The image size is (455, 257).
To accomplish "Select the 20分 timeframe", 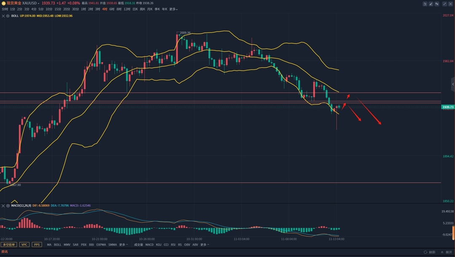I will coord(67,9).
